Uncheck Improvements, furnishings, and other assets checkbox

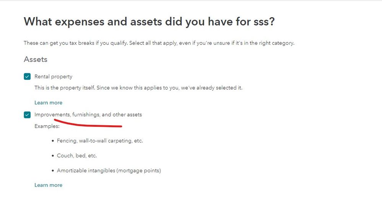click(27, 115)
